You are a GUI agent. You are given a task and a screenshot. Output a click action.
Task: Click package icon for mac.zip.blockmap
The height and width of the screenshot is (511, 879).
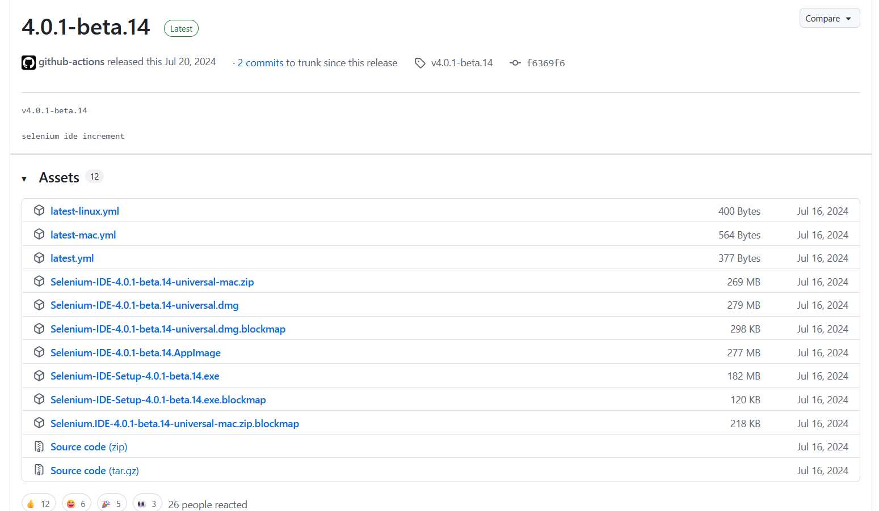tap(39, 423)
